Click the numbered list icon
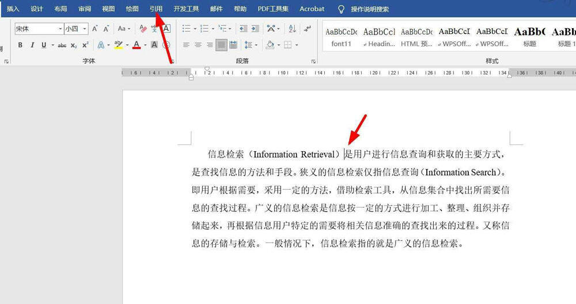576x304 pixels. (x=204, y=29)
